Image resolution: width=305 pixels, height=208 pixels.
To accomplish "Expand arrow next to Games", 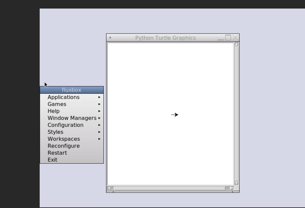I will [x=99, y=104].
